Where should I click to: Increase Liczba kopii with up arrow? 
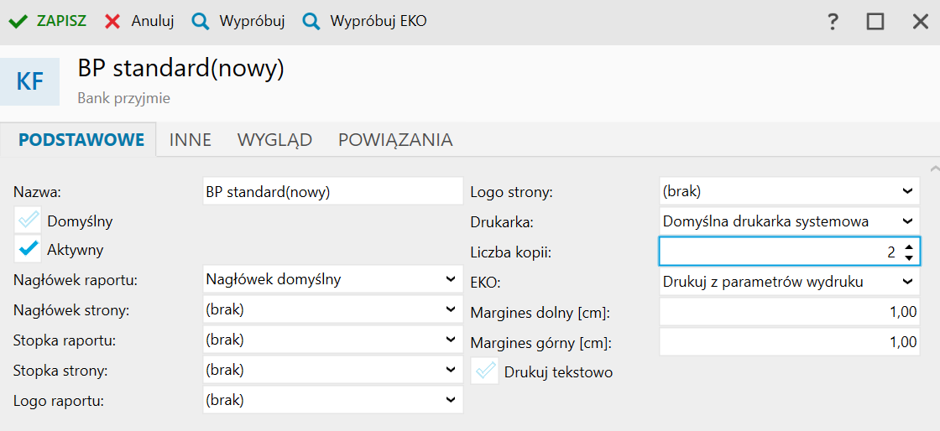pos(910,247)
